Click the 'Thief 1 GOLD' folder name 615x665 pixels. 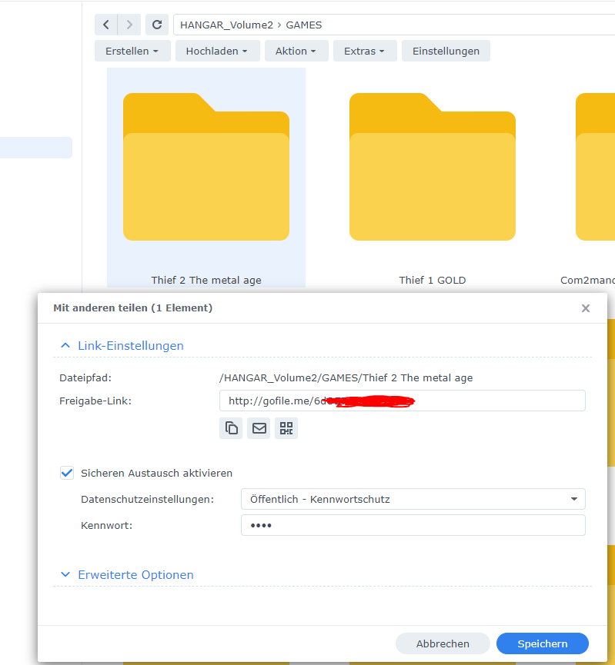tap(433, 281)
